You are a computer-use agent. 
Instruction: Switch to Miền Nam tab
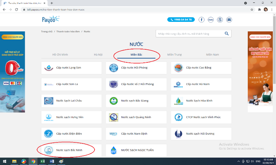[212, 55]
